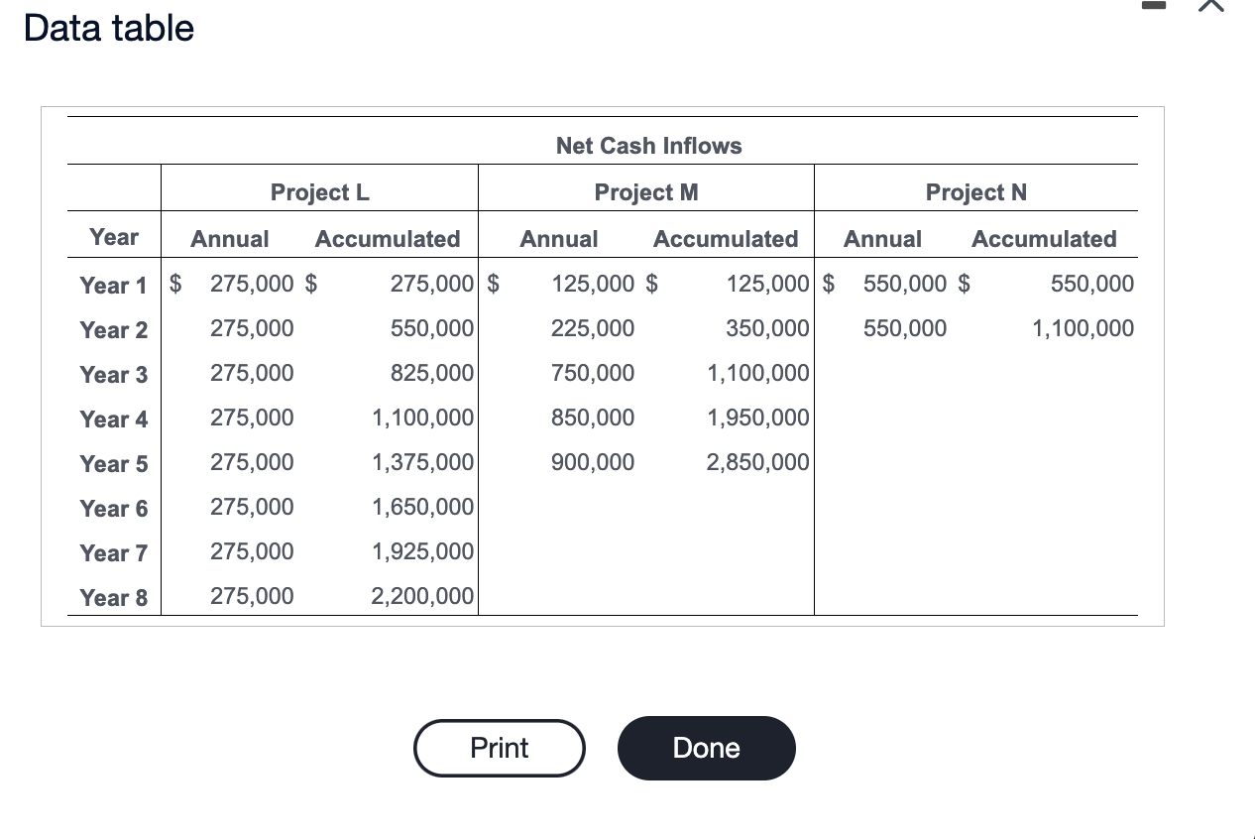The width and height of the screenshot is (1255, 839).
Task: Click the Annual header under Project N
Action: 881,238
